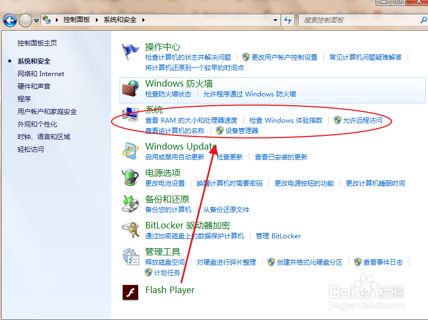Click the Control Panel icon in address bar
Image resolution: width=428 pixels, height=320 pixels.
pyautogui.click(x=47, y=20)
